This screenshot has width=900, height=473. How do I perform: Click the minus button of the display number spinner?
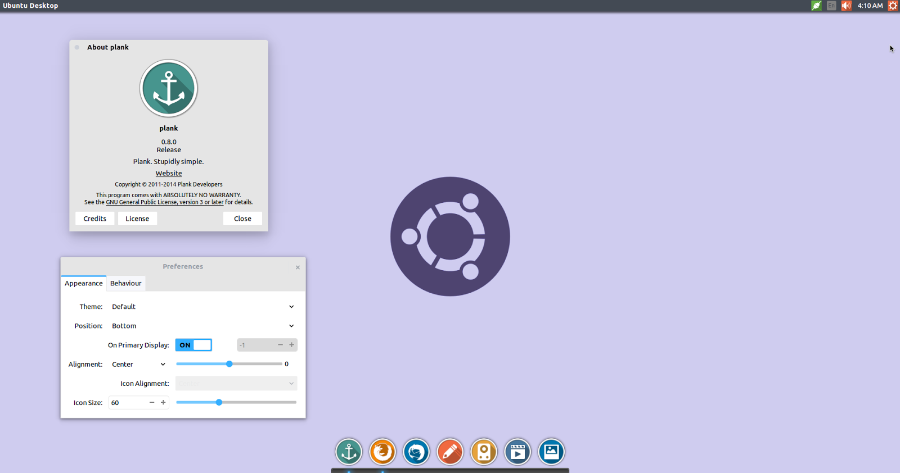coord(280,345)
